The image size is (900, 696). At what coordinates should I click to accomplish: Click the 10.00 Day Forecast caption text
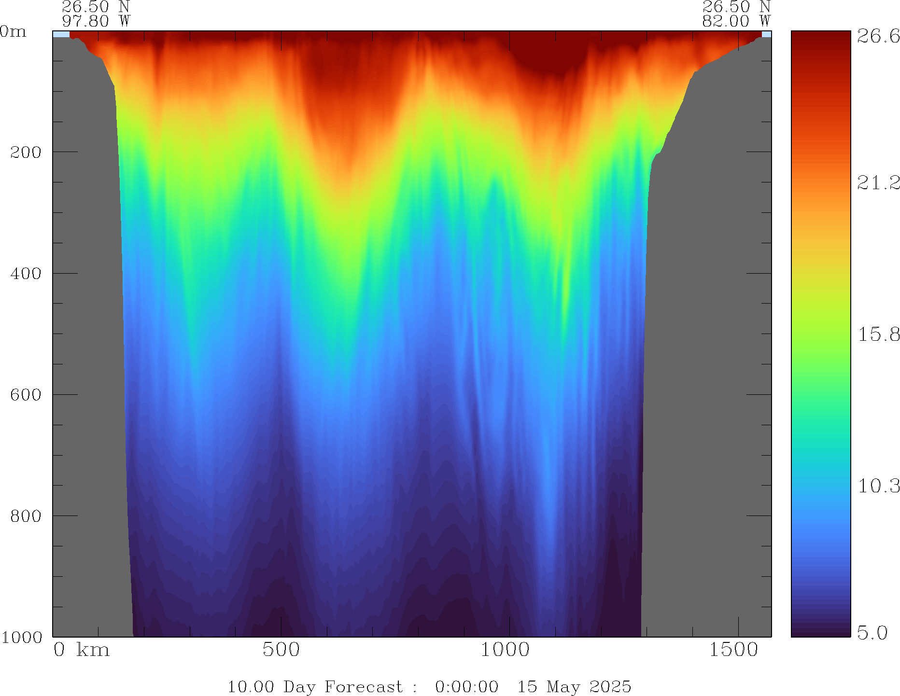[315, 686]
